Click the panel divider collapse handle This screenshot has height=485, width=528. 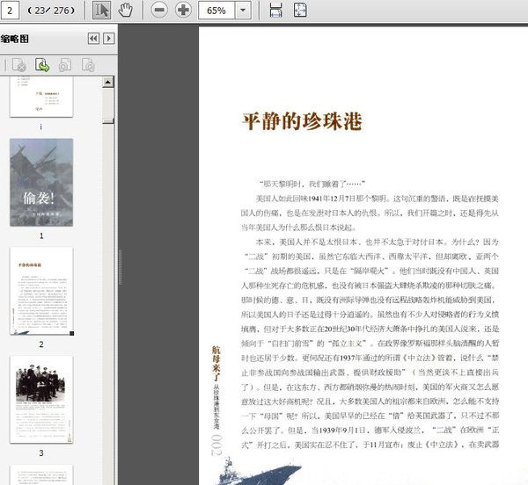coord(118,255)
